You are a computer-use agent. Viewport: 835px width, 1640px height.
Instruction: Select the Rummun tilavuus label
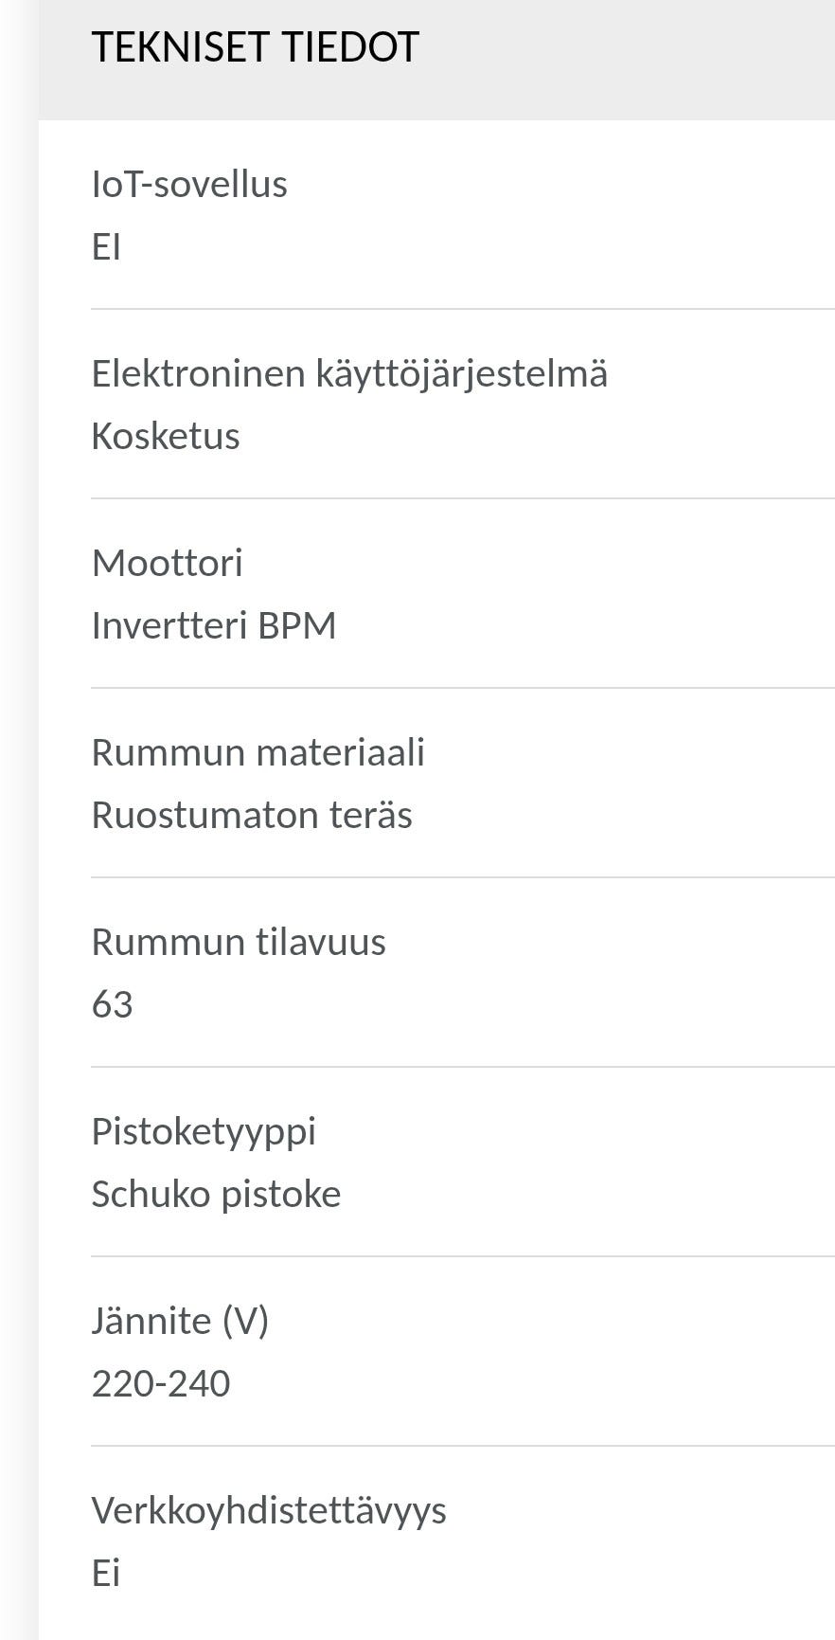[x=239, y=942]
